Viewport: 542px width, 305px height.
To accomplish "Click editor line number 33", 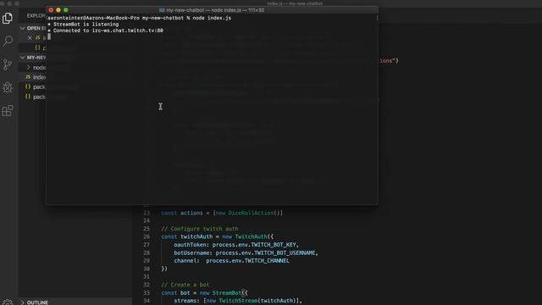I will [147, 293].
